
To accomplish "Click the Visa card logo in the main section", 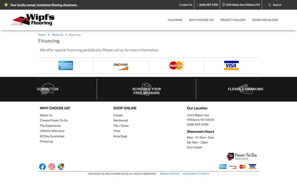I will [231, 66].
